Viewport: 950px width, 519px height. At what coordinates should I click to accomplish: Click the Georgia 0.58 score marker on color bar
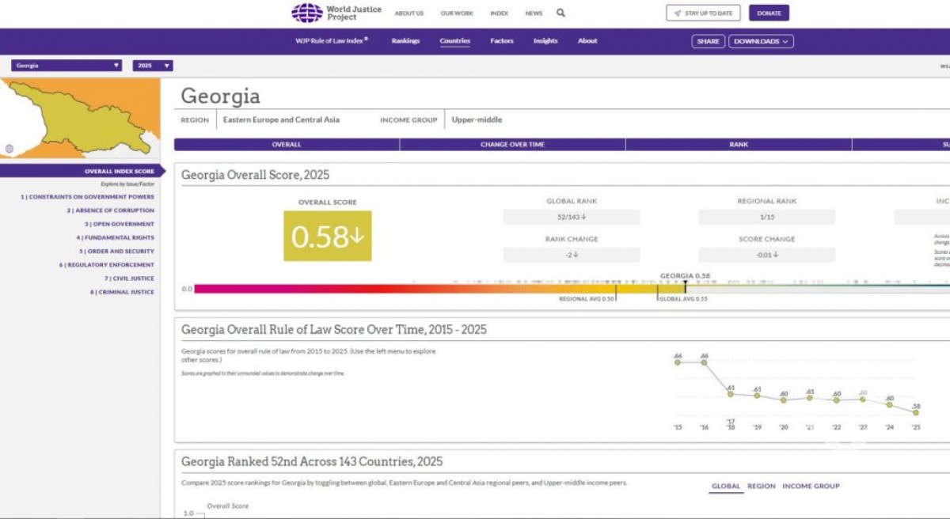tap(686, 286)
